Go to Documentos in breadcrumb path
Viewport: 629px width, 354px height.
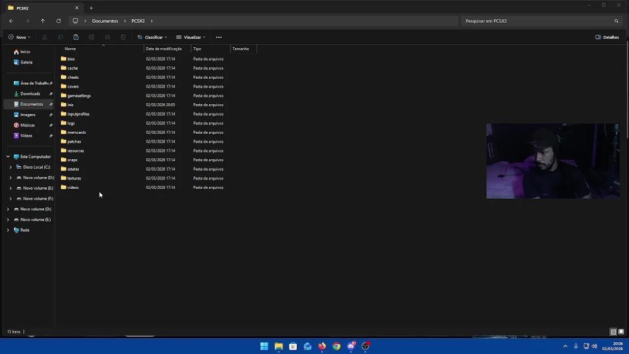(x=105, y=21)
